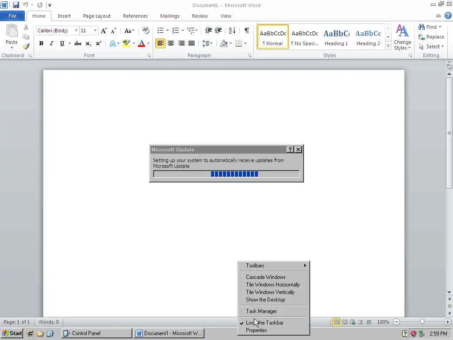Apply the Heading 1 style
Screen dimensions: 453x340
click(x=336, y=37)
